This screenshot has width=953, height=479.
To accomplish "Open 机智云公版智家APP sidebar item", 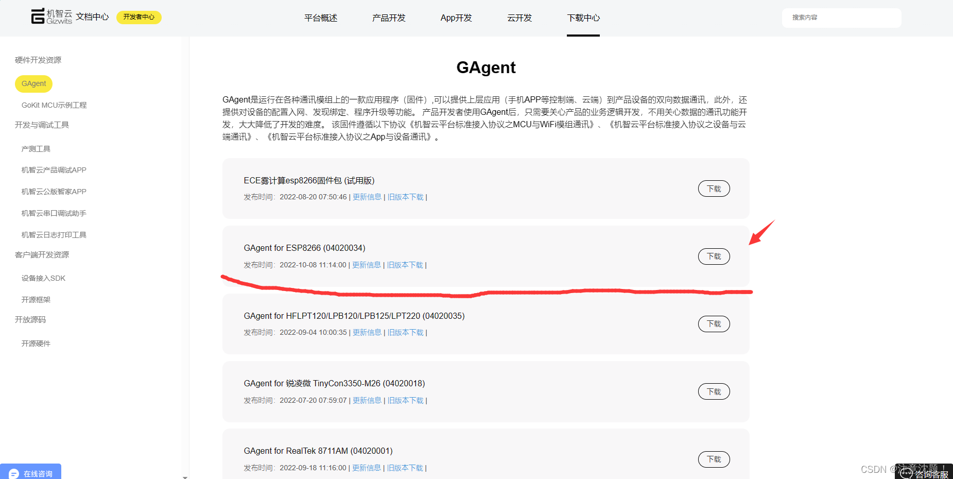I will tap(54, 192).
